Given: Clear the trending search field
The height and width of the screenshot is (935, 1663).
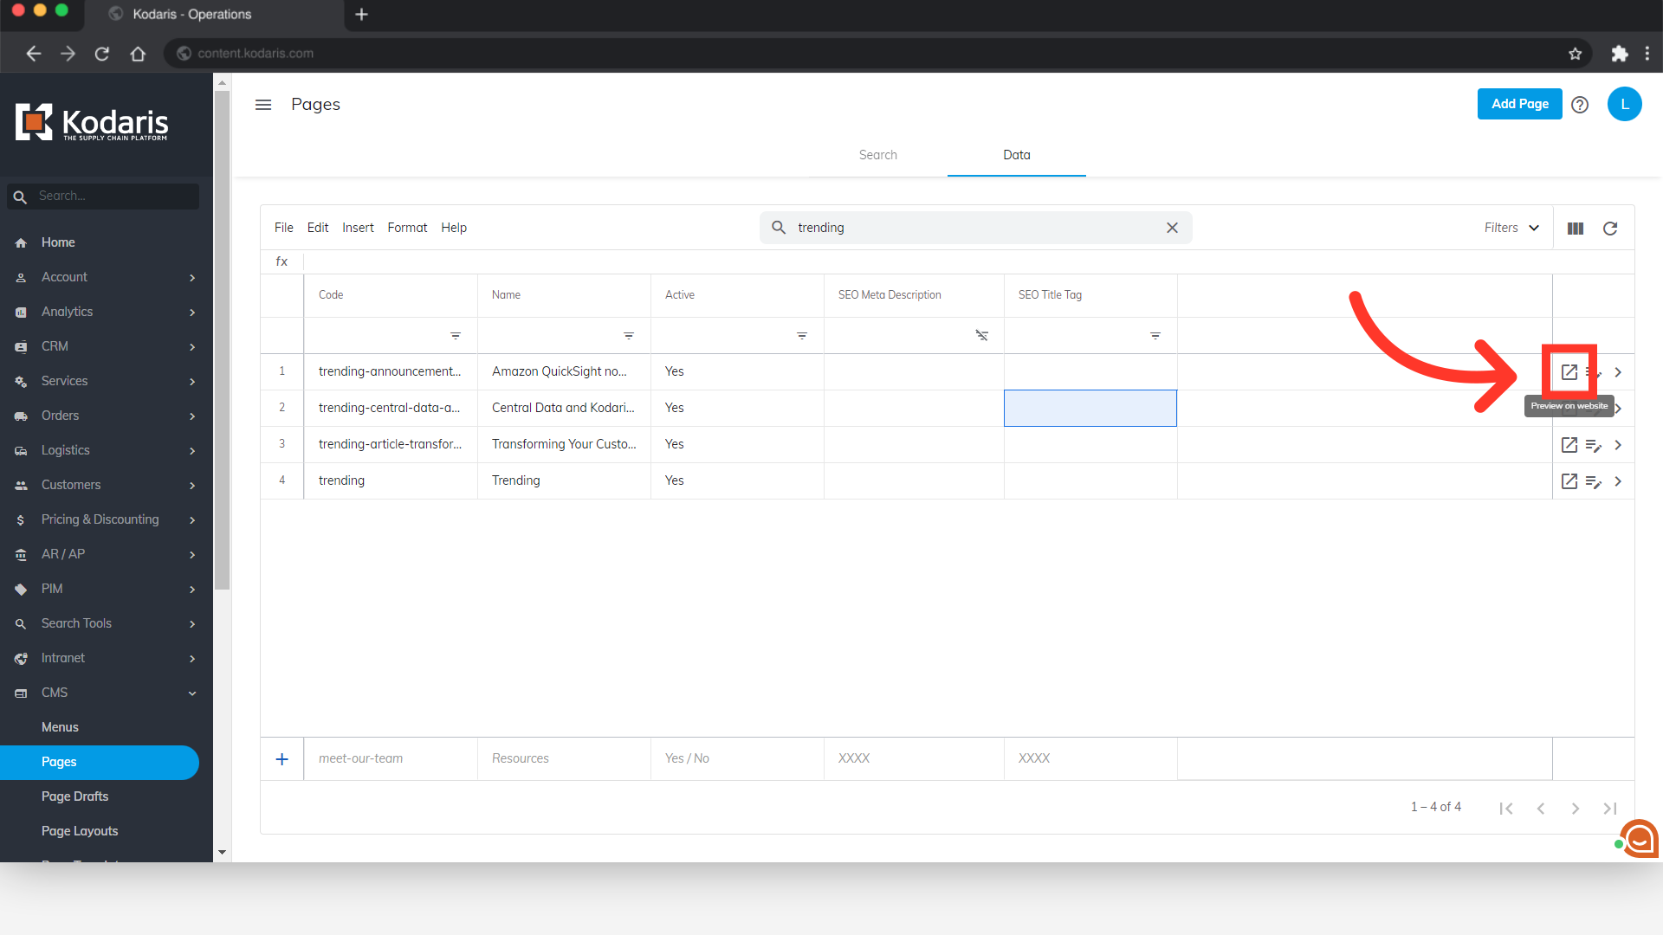Looking at the screenshot, I should click(x=1172, y=228).
